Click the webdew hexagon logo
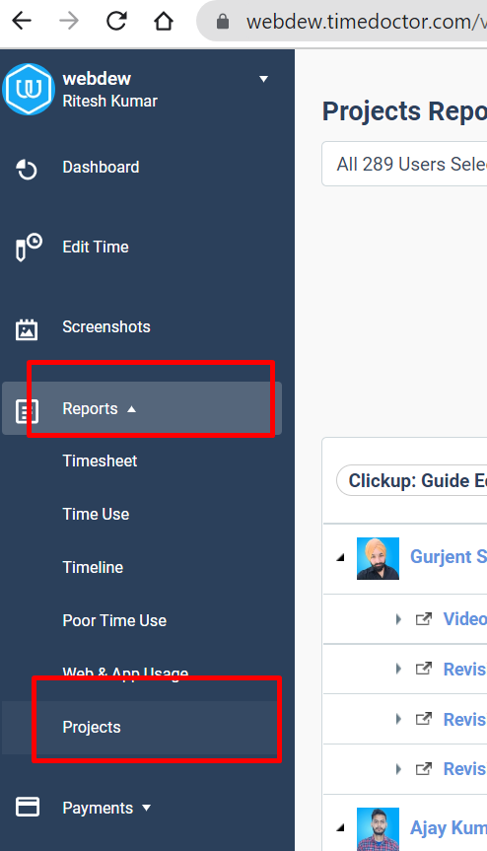This screenshot has height=851, width=487. (x=29, y=90)
